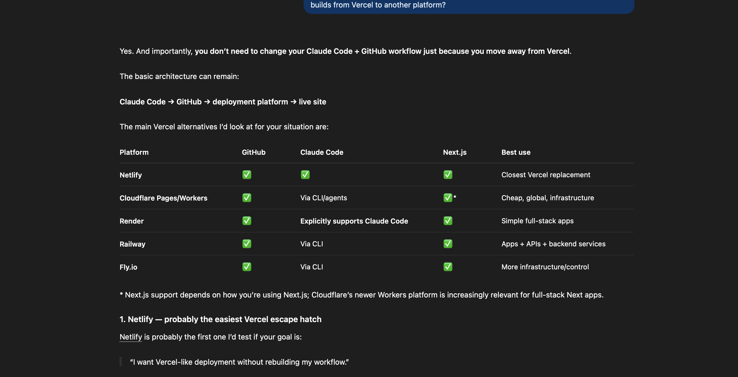
Task: Click the "GitHub" column header
Action: pyautogui.click(x=253, y=152)
